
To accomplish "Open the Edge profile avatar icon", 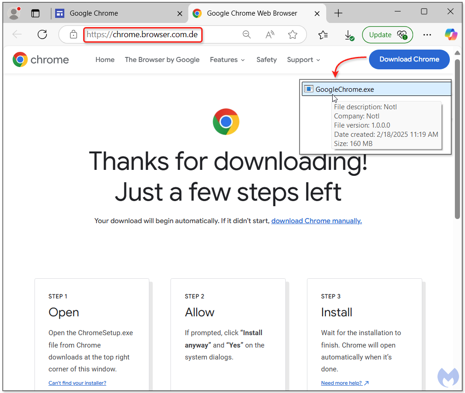I will [14, 13].
